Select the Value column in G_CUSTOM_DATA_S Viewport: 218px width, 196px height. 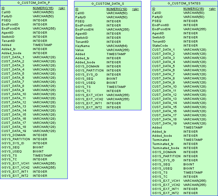79,50
